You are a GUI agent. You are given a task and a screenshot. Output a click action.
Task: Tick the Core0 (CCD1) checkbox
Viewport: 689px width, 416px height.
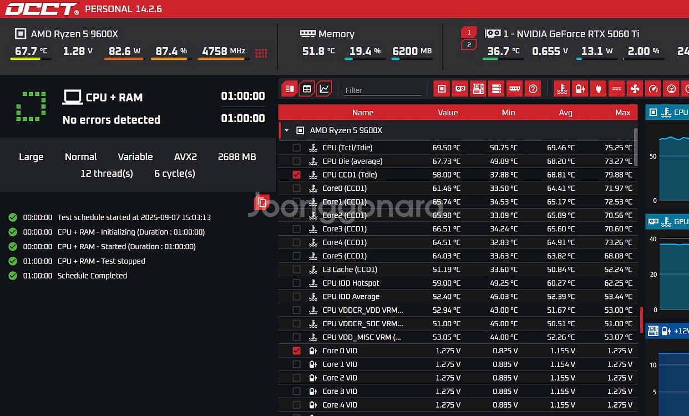297,188
